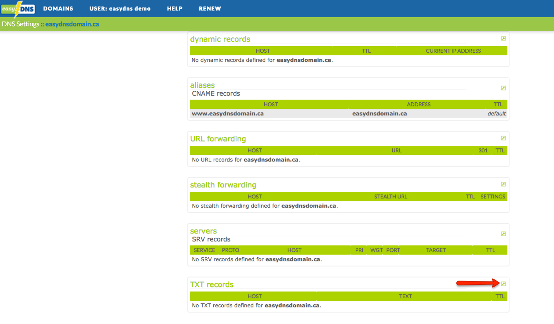Open the HELP menu
The width and height of the screenshot is (554, 324).
[175, 9]
